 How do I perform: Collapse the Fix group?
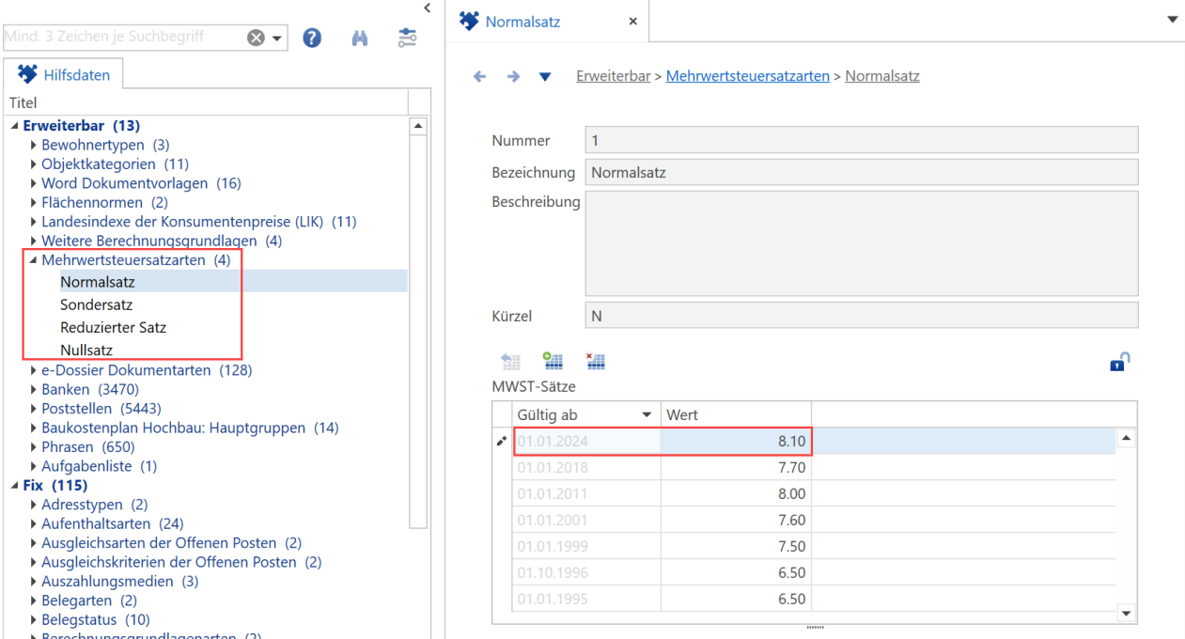coord(15,486)
